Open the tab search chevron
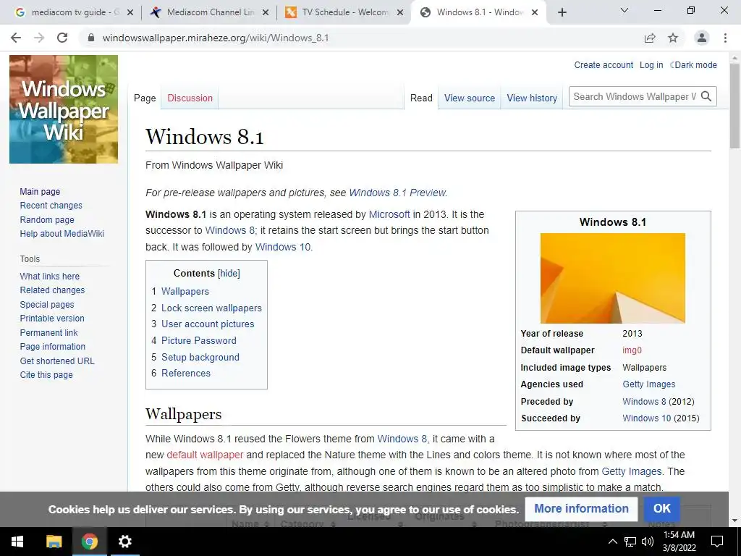The width and height of the screenshot is (741, 556). [624, 10]
